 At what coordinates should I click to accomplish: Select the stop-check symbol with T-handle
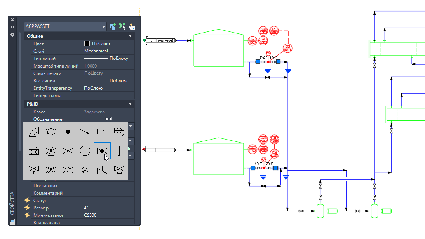(102, 170)
